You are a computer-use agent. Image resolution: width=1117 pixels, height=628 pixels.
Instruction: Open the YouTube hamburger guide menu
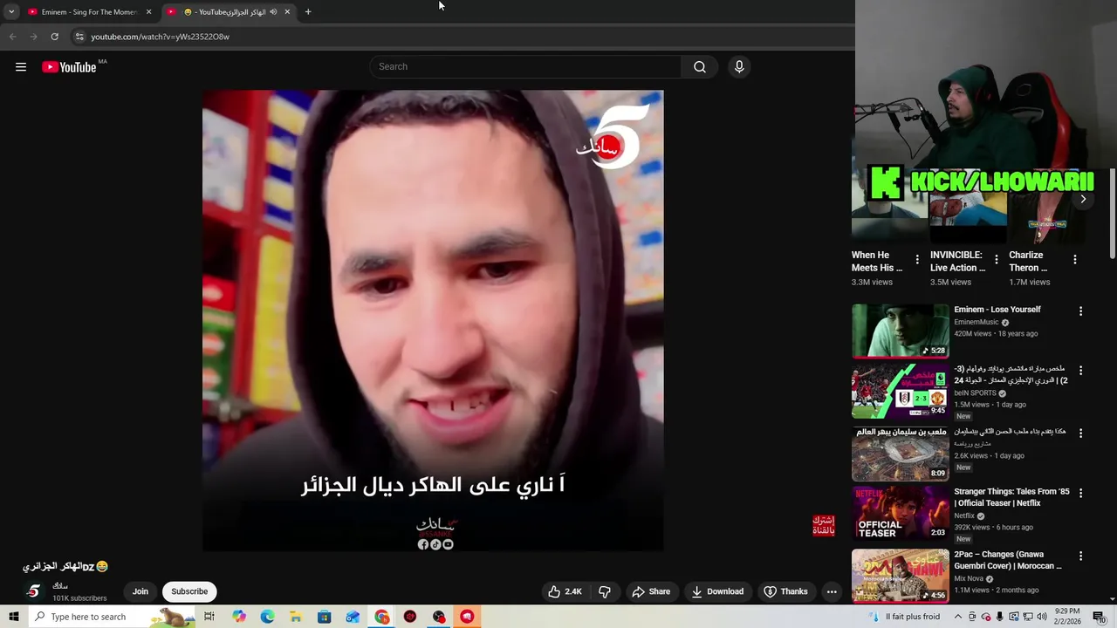pos(21,67)
